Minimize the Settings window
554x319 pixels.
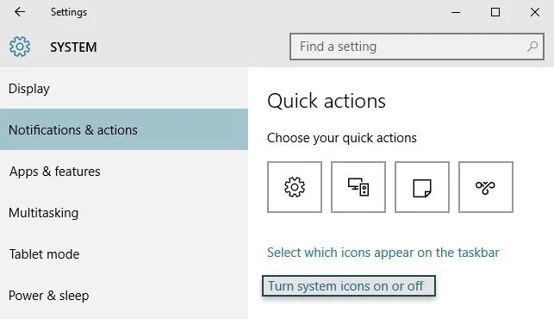click(456, 12)
